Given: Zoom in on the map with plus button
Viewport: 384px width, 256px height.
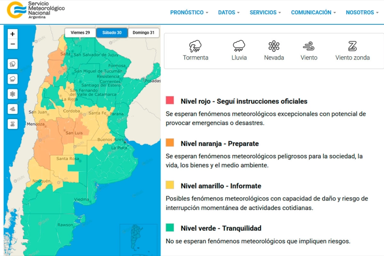Looking at the screenshot, I should pyautogui.click(x=13, y=34).
